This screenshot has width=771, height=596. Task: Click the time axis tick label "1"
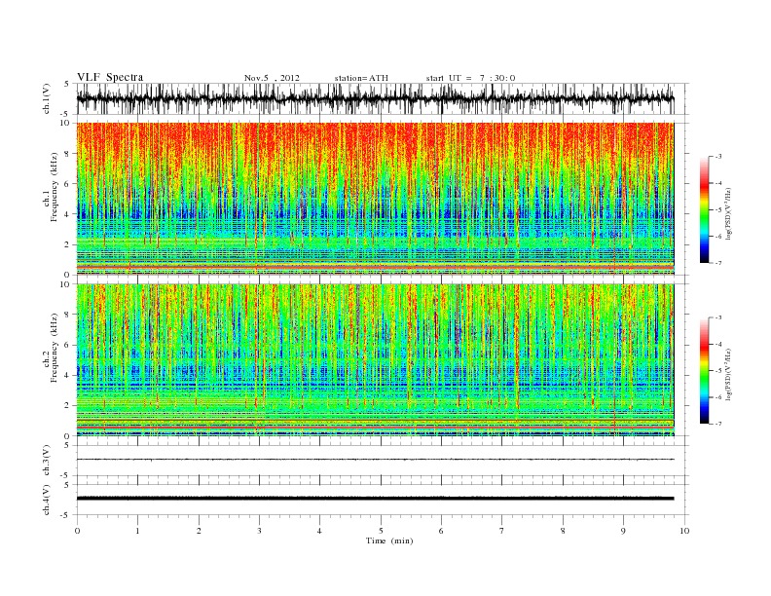tap(138, 531)
